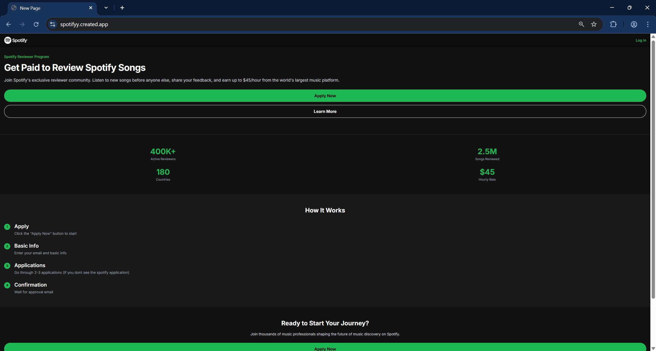Click the scrollbar down arrow
The image size is (656, 351).
653,348
